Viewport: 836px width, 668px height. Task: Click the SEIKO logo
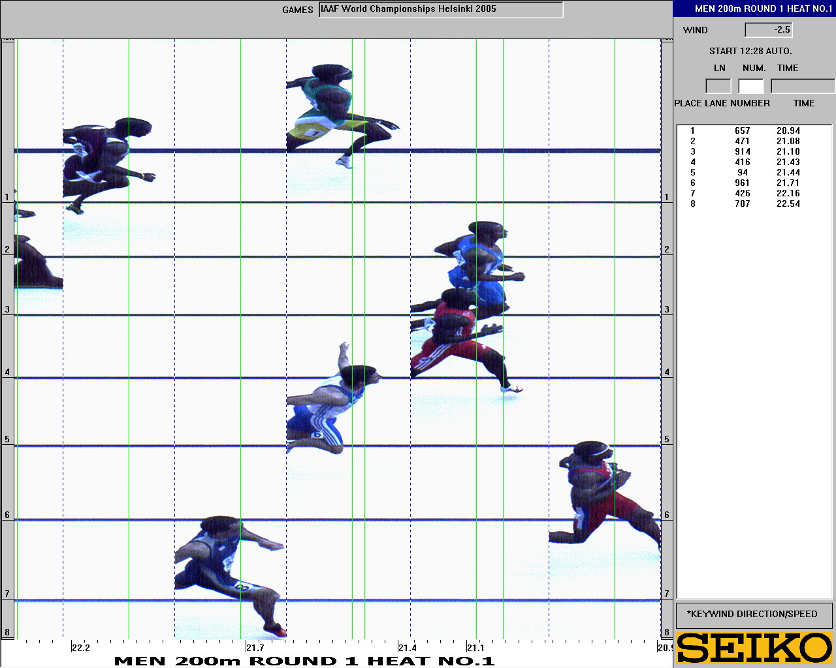(x=754, y=648)
